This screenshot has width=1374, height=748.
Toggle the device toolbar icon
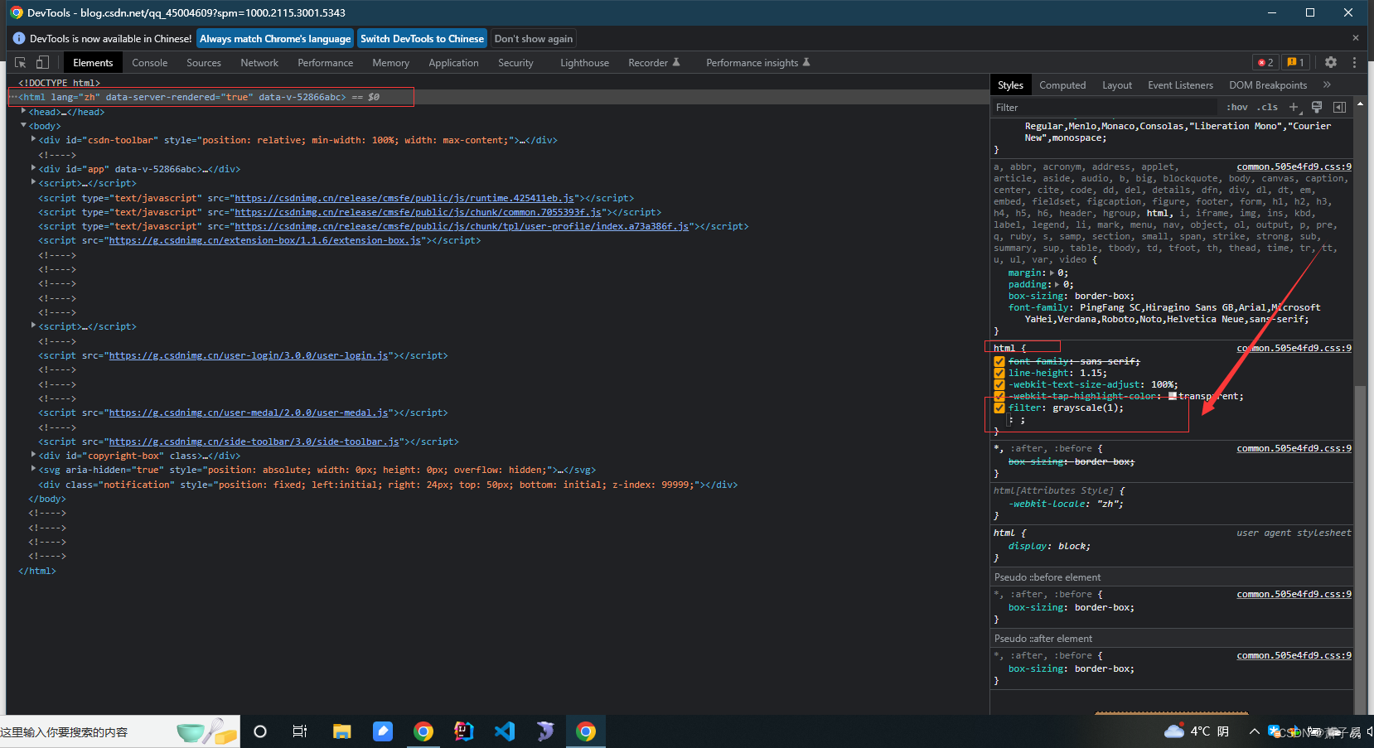pos(42,62)
